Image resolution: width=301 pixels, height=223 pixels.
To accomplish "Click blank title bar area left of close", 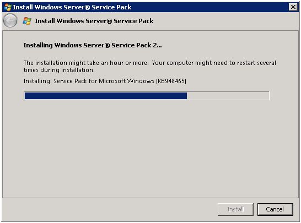I will coord(209,7).
